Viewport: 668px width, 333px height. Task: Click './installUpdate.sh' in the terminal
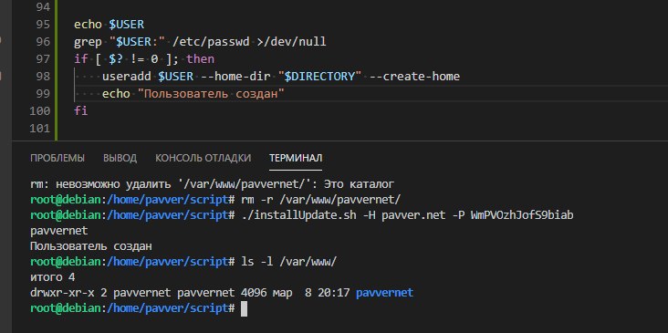tap(298, 215)
